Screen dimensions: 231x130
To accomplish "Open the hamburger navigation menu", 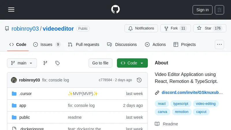I will tap(11, 10).
